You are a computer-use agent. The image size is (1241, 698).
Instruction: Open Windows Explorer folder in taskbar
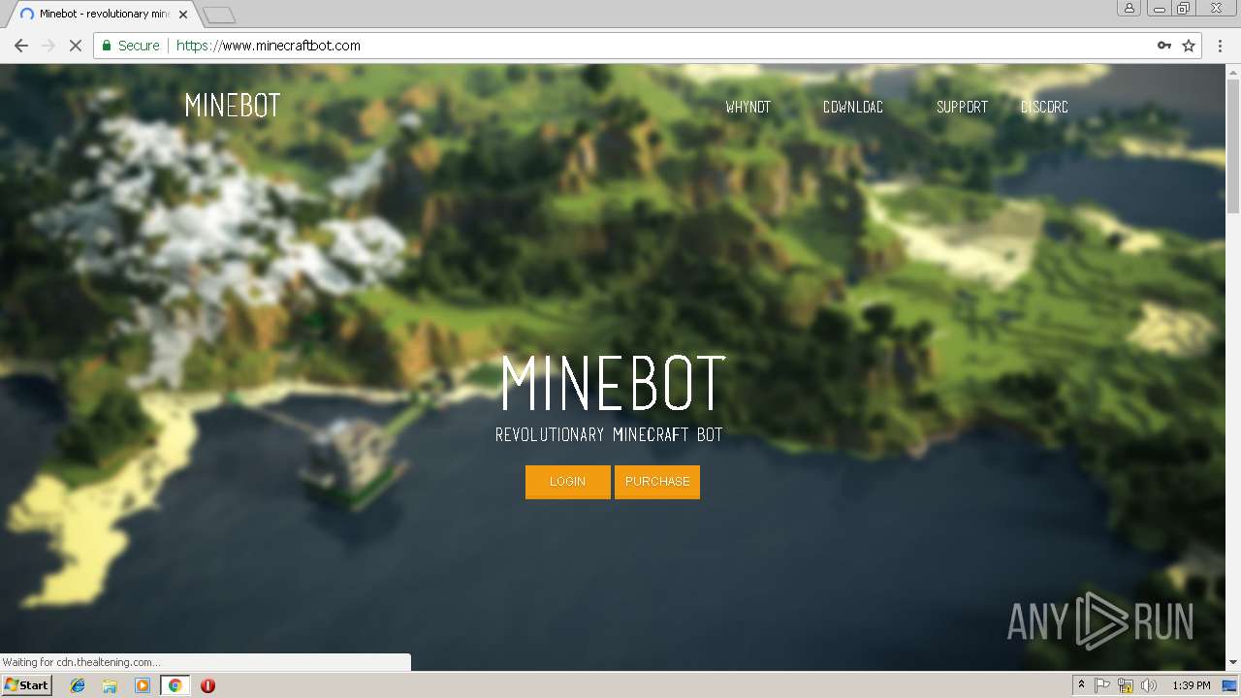[x=110, y=685]
